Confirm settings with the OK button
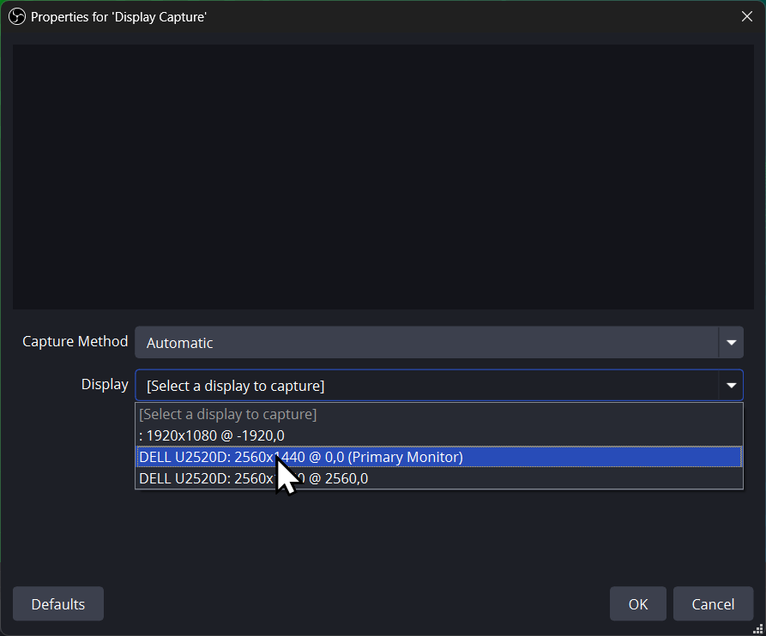 [638, 604]
